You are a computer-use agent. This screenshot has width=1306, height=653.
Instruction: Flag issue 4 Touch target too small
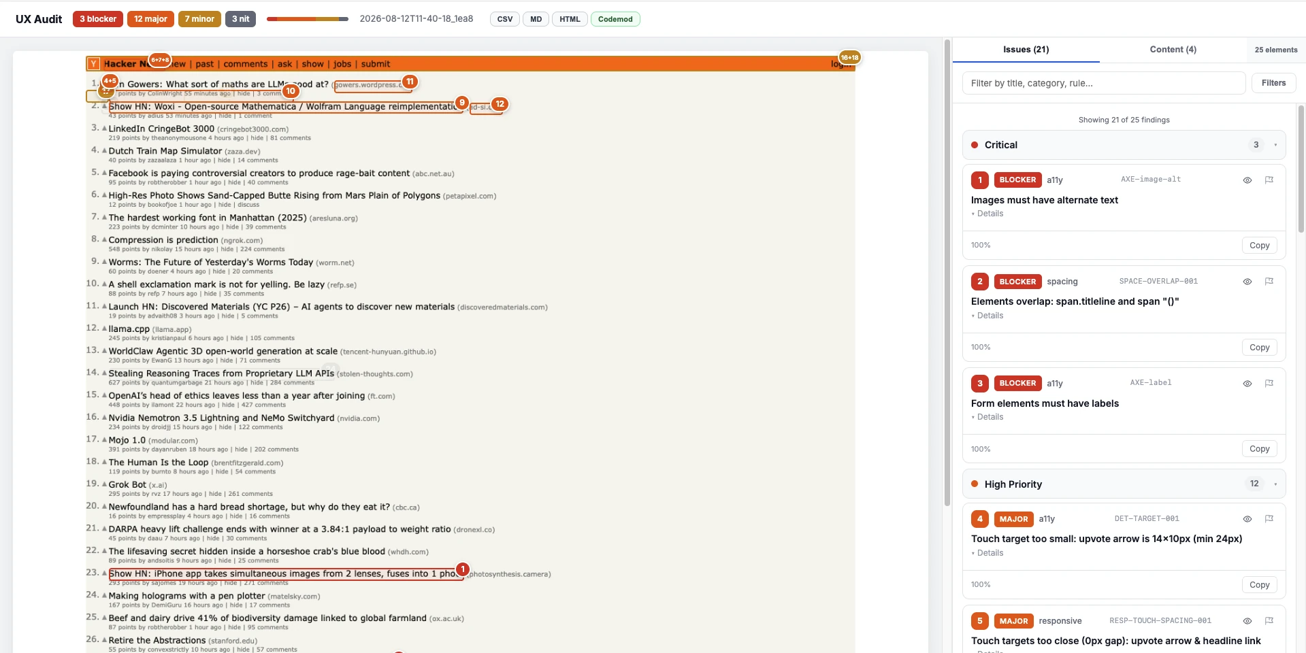pos(1269,519)
